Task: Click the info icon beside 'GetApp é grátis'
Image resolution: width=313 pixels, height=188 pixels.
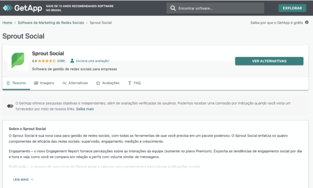Action: 306,22
